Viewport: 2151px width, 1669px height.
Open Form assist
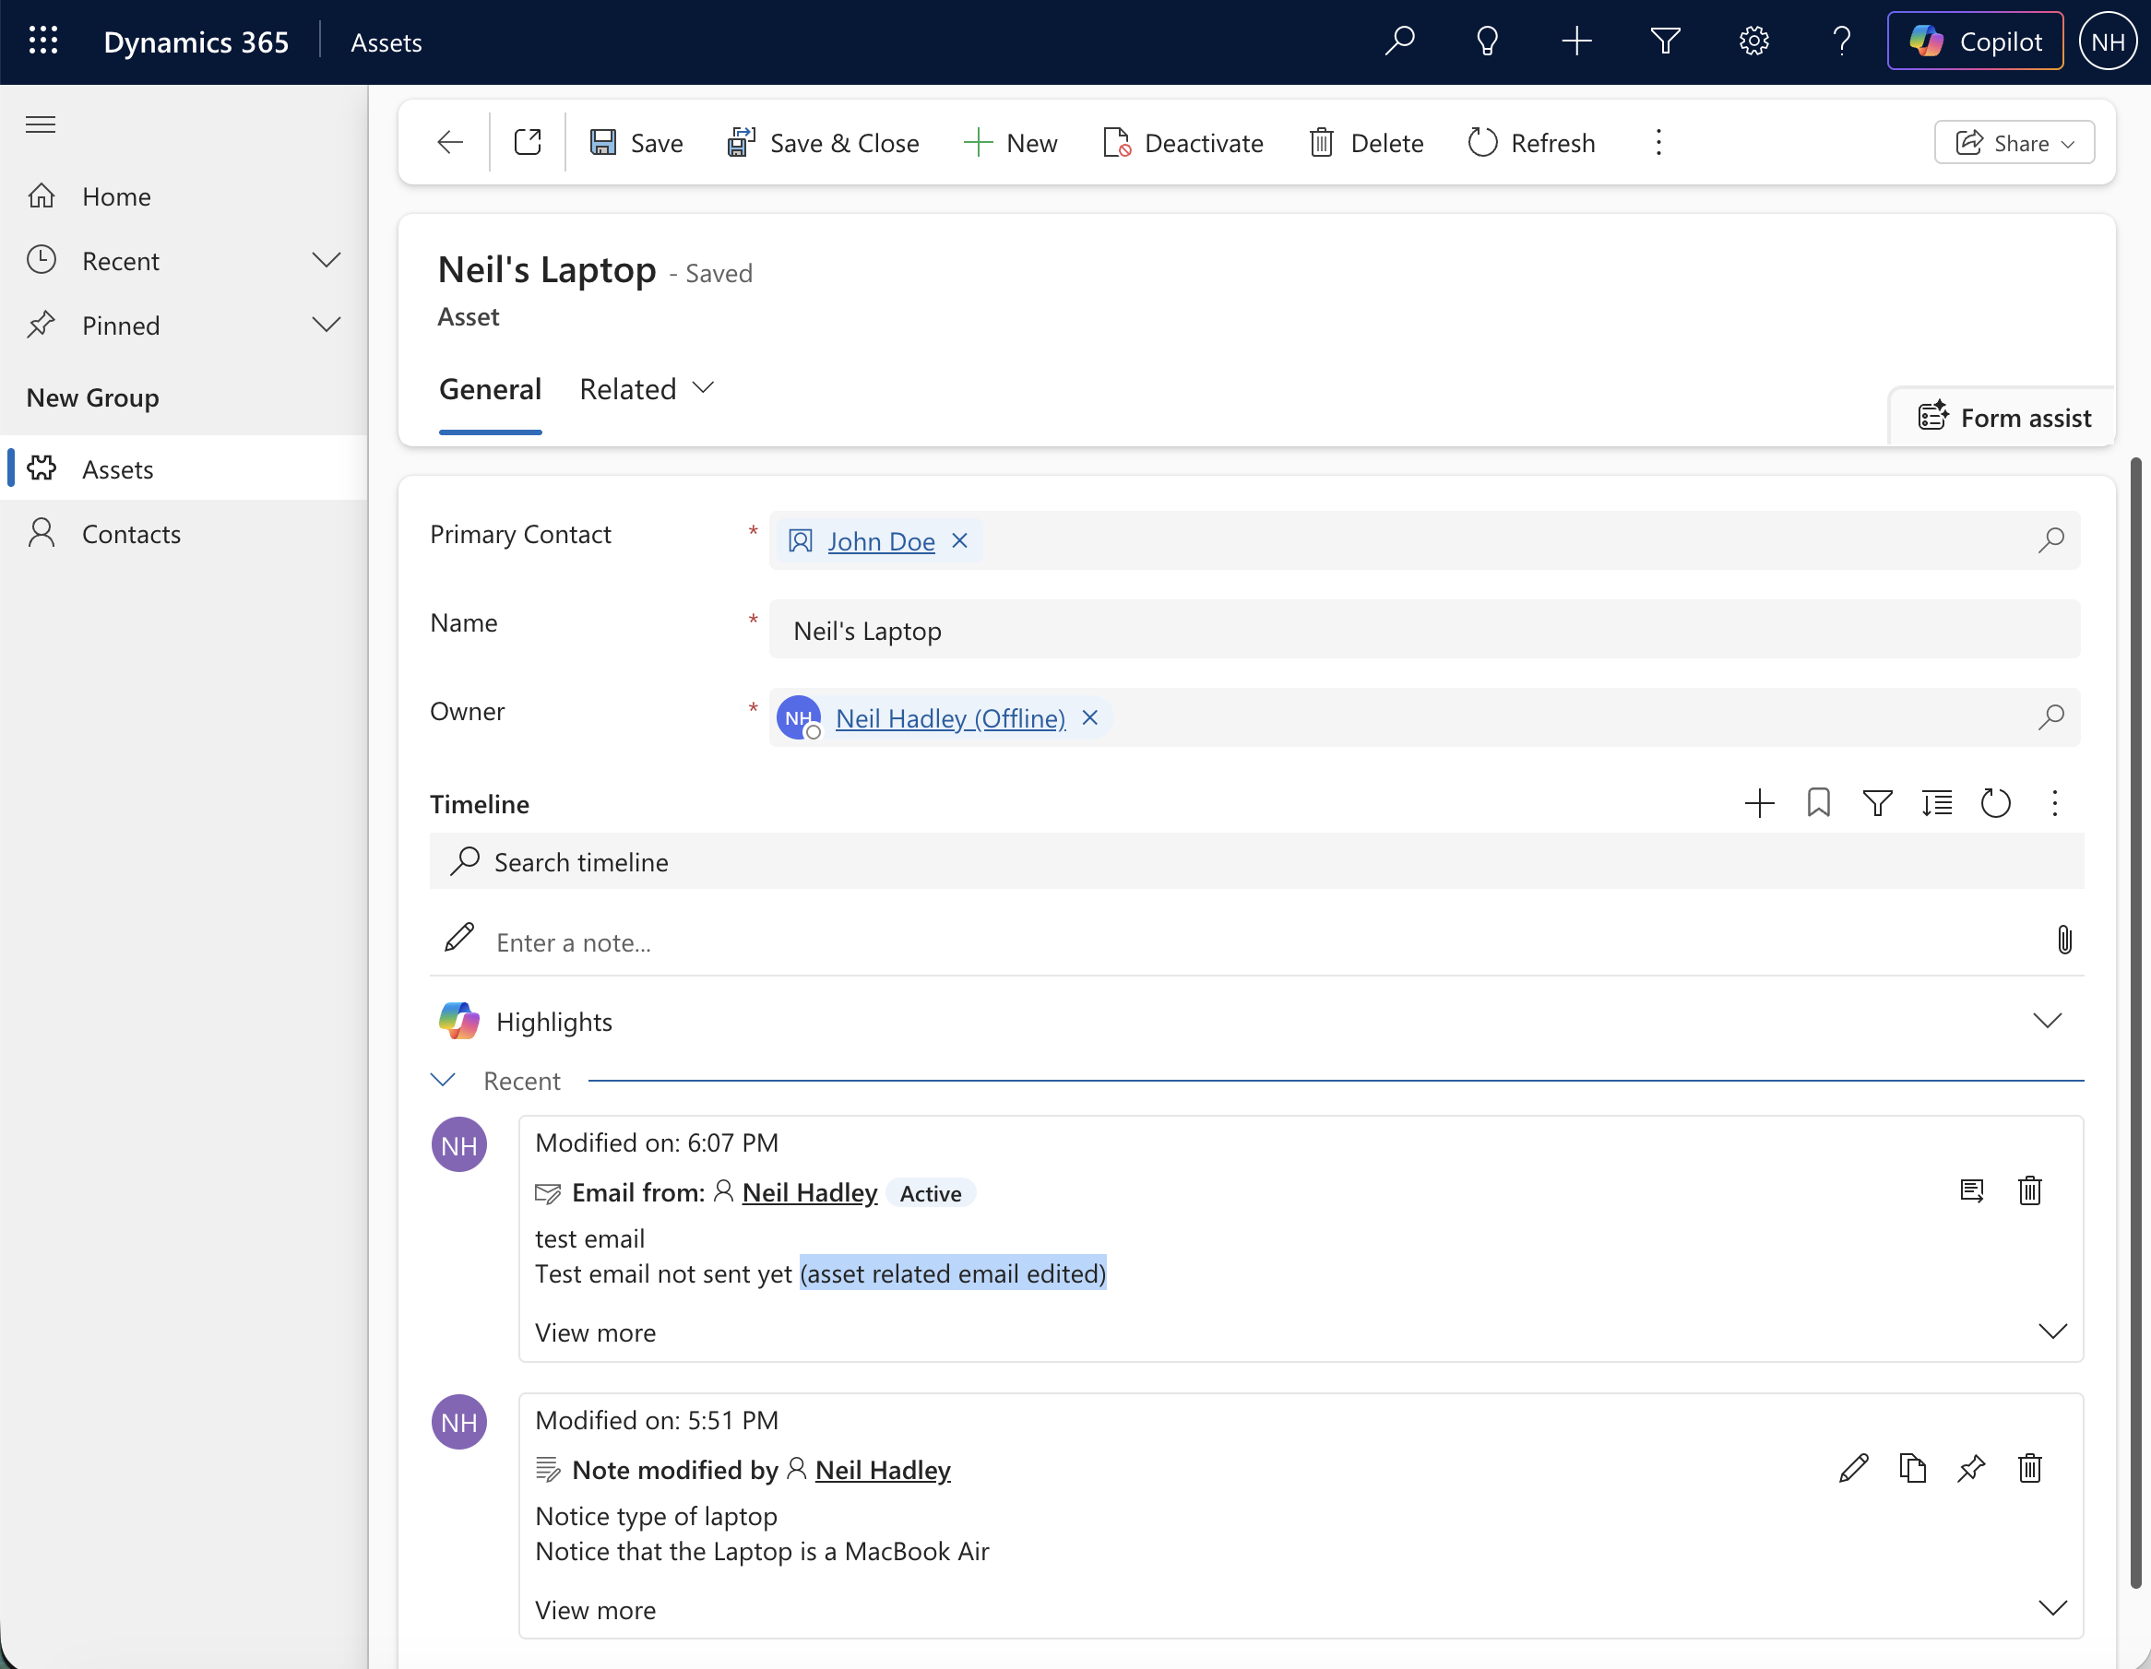[x=2003, y=418]
